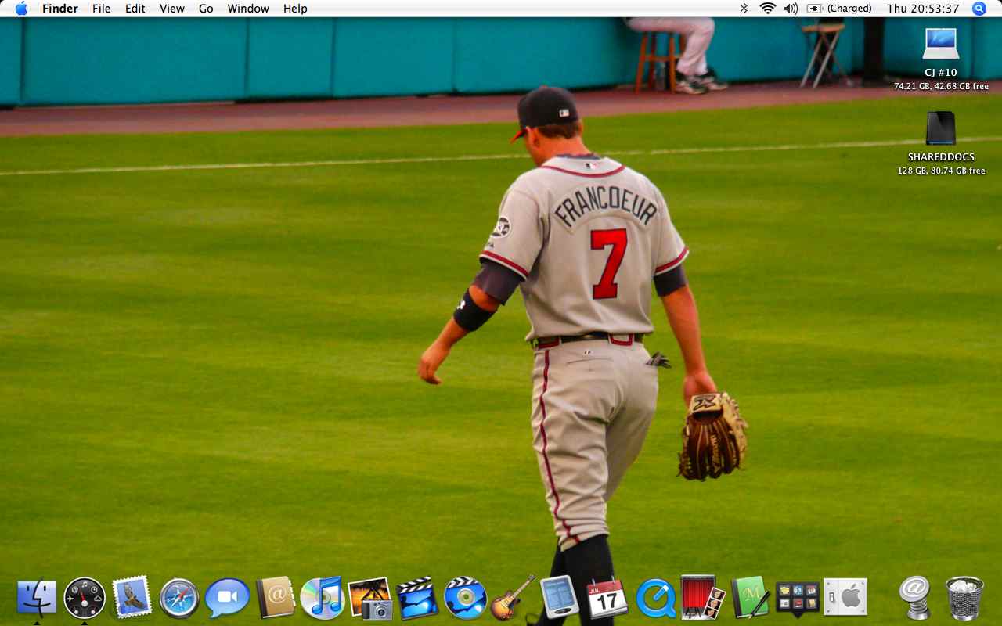Open the Bluetooth status menu
The image size is (1002, 626).
pos(744,9)
